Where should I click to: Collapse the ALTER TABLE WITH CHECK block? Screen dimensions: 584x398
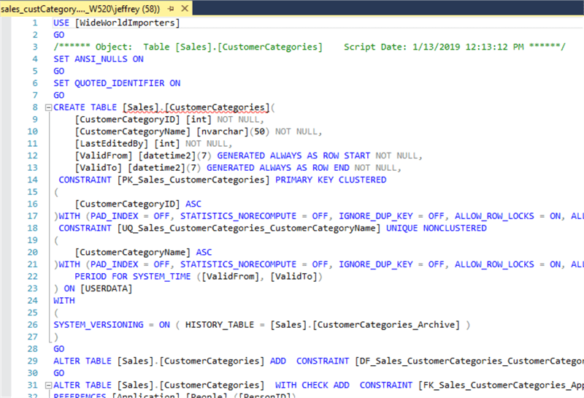(x=48, y=386)
